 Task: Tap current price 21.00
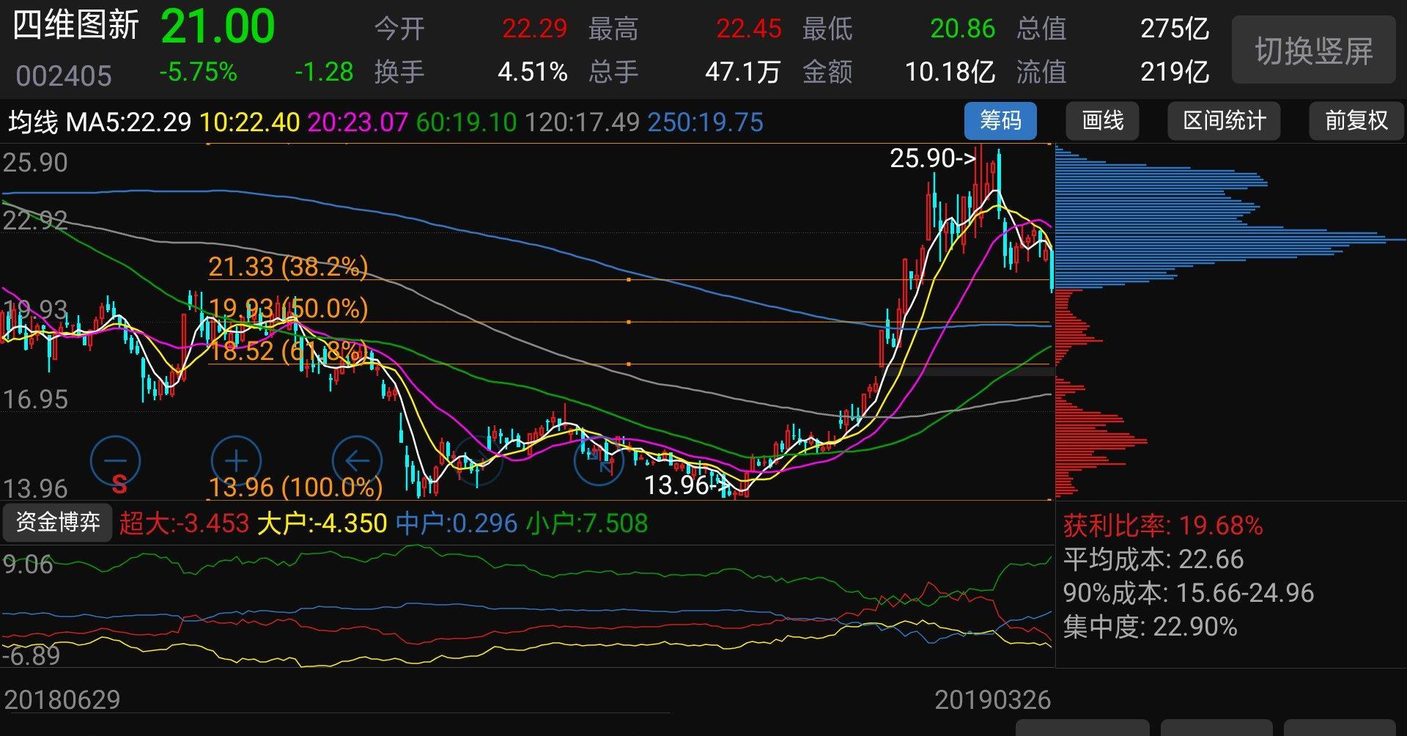[x=218, y=26]
